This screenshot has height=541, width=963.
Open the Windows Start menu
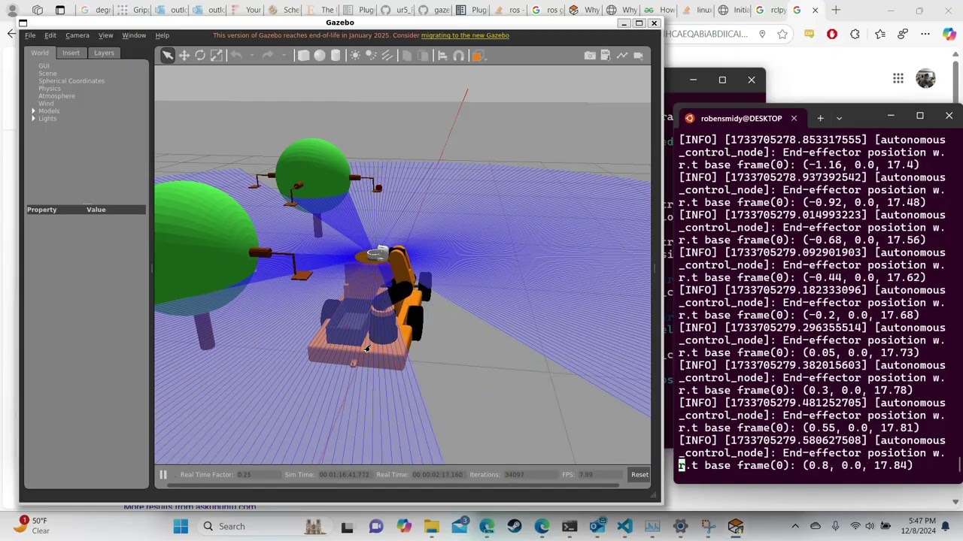(x=181, y=526)
